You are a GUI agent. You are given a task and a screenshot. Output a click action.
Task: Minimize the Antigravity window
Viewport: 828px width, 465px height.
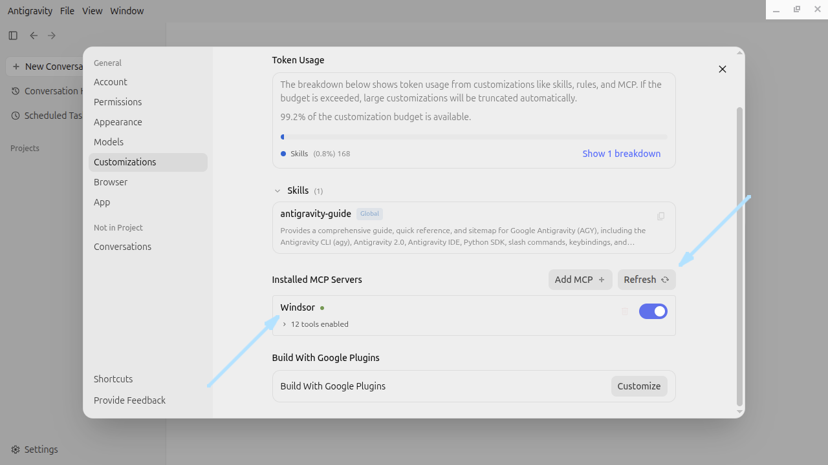click(776, 10)
